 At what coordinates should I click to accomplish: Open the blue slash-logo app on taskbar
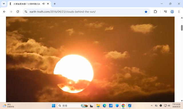coord(111,106)
